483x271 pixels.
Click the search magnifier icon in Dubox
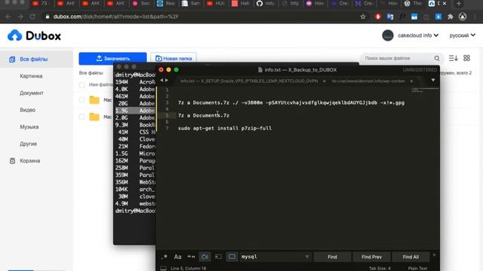pyautogui.click(x=437, y=58)
